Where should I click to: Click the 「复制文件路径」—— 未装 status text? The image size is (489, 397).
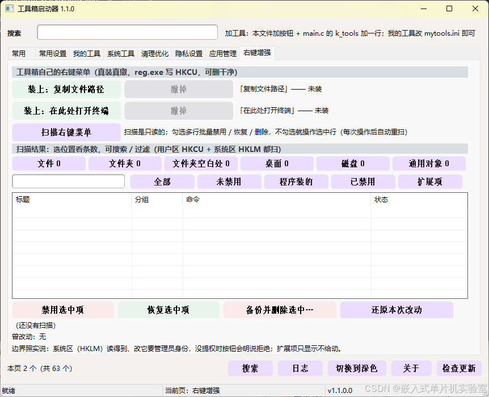point(280,89)
